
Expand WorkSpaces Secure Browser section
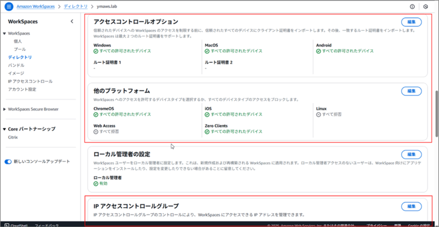tap(4, 109)
